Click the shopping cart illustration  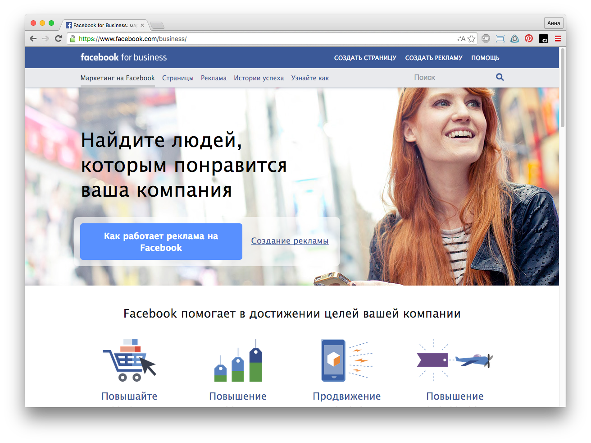click(x=129, y=360)
